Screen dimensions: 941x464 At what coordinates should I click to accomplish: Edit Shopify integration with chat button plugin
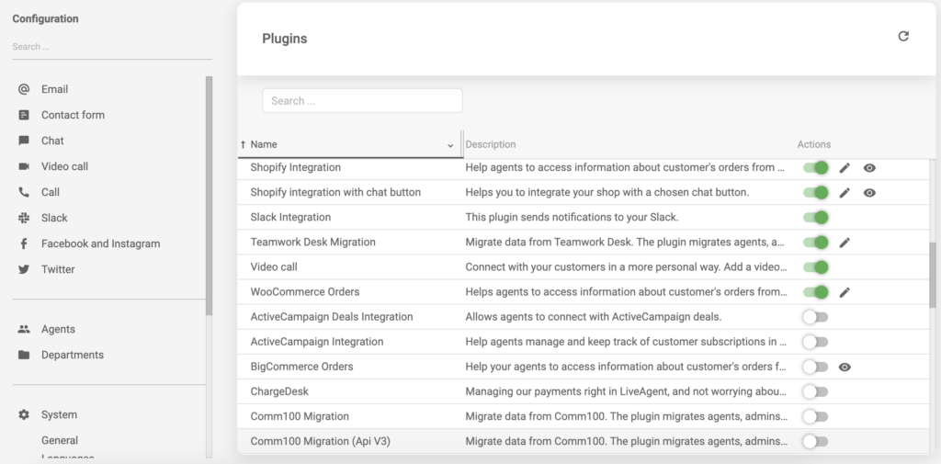845,193
